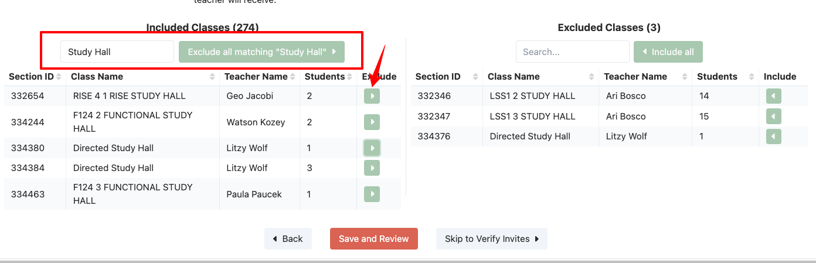Exclude section 332654 RISE STUDY HALL arrow

click(x=372, y=96)
